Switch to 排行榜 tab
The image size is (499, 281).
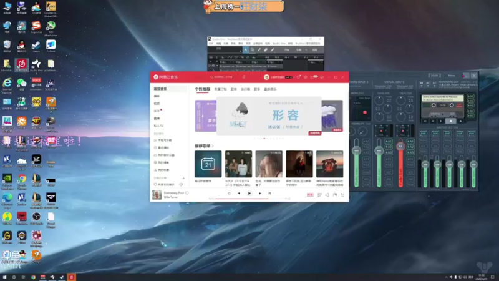click(x=245, y=89)
